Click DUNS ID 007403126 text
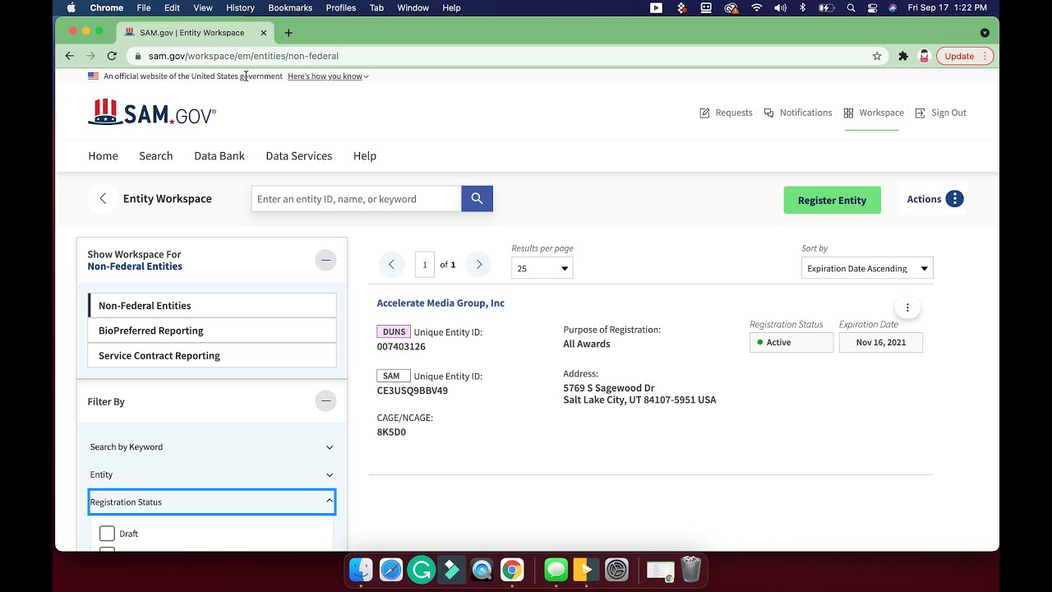Image resolution: width=1052 pixels, height=592 pixels. click(x=401, y=347)
